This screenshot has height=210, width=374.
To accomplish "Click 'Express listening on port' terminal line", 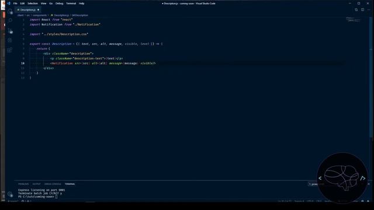I will (x=41, y=190).
